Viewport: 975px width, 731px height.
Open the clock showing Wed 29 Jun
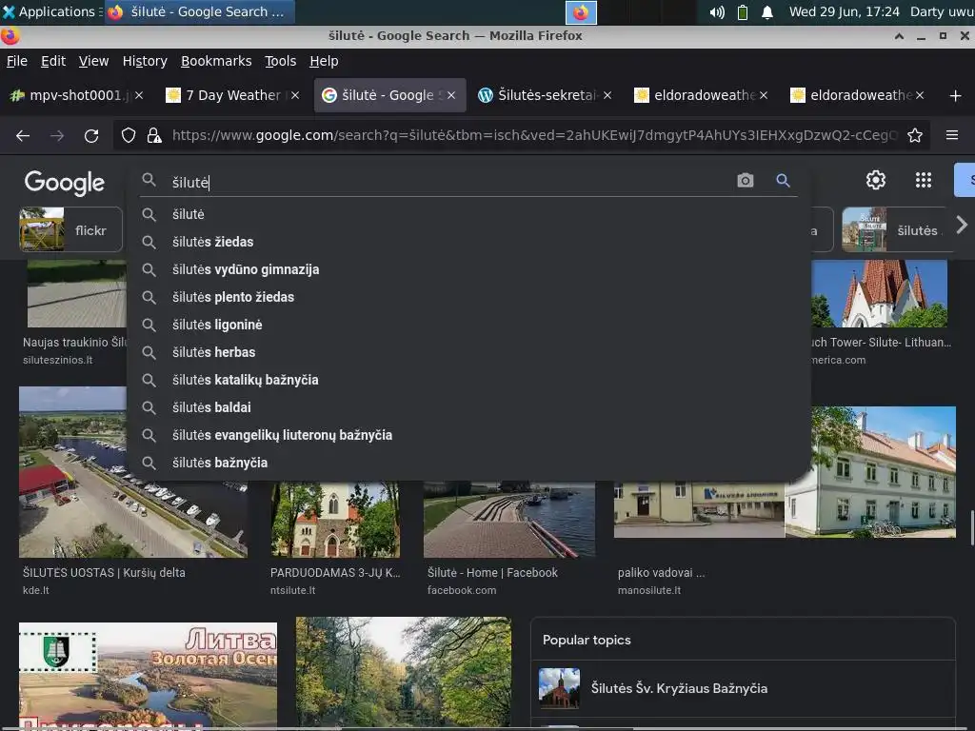coord(844,11)
